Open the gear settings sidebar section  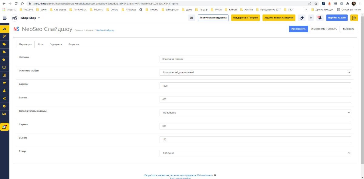click(x=4, y=106)
